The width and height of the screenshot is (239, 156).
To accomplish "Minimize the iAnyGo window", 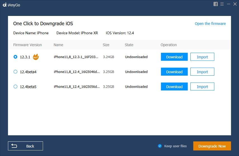I will click(x=228, y=4).
